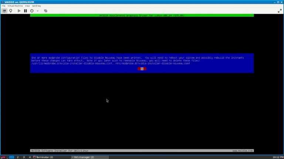
Task: Toggle fullscreen mode for the console
Action: 280,11
